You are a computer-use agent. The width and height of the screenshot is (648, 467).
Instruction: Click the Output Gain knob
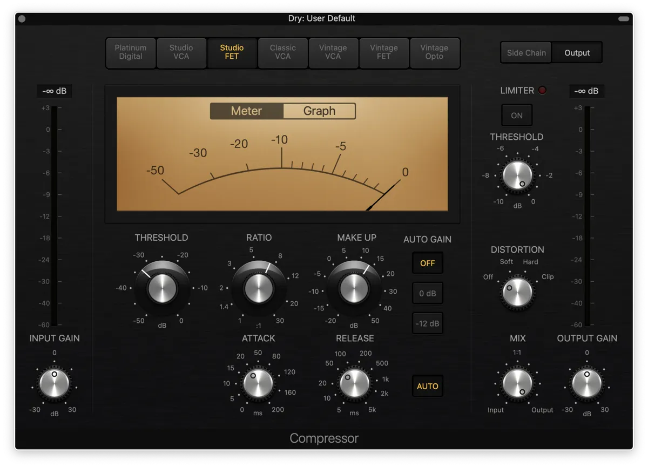coord(587,383)
